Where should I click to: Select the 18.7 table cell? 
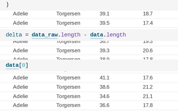[148, 14]
